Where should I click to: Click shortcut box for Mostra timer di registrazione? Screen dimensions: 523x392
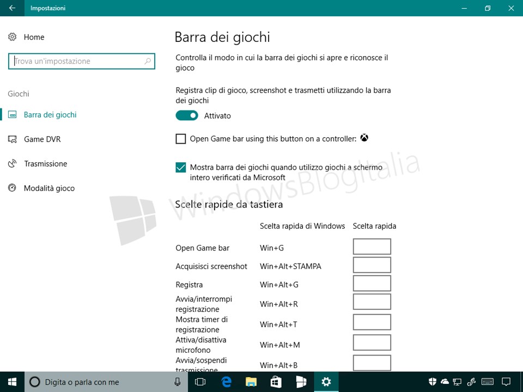[x=372, y=322]
